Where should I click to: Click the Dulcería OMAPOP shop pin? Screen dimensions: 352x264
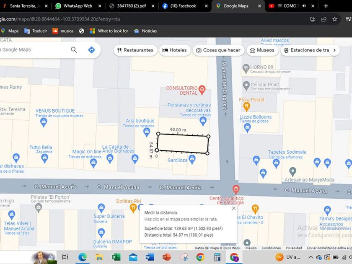point(101,233)
